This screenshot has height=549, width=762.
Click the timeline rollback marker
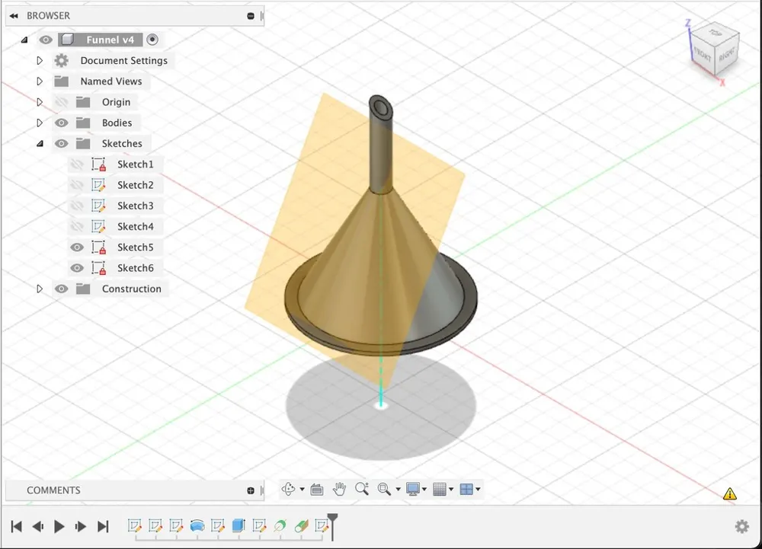click(x=332, y=527)
